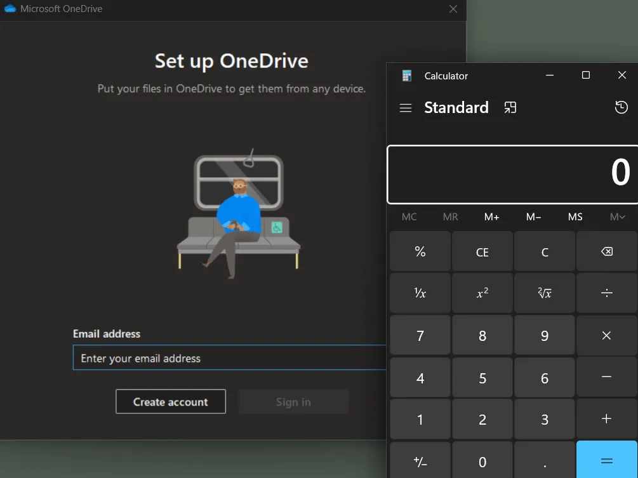This screenshot has width=638, height=478.
Task: Open the Calculator history panel
Action: 621,107
